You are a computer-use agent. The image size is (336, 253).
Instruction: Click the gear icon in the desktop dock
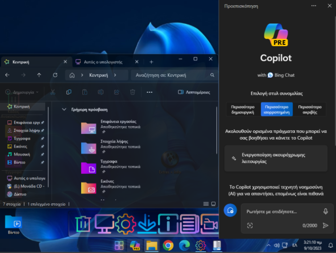point(125,224)
